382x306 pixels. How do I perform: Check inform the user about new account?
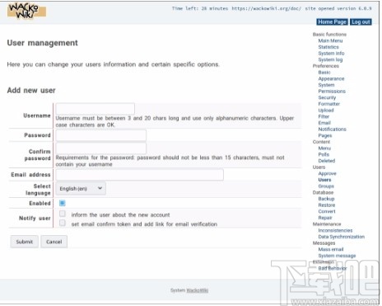pos(63,214)
